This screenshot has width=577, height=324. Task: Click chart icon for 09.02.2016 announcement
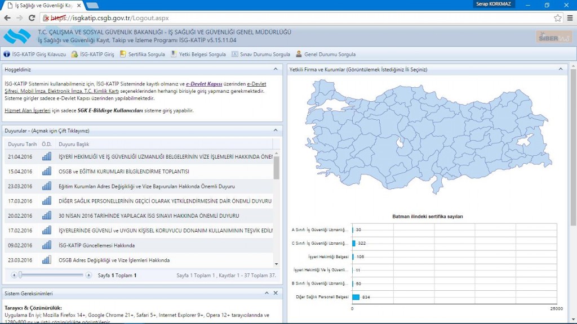(47, 245)
